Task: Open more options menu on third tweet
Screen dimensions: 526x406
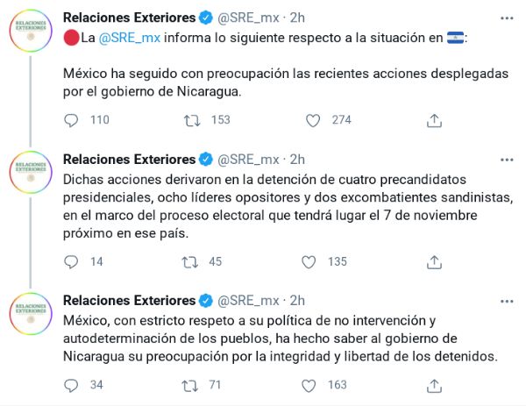Action: (507, 300)
